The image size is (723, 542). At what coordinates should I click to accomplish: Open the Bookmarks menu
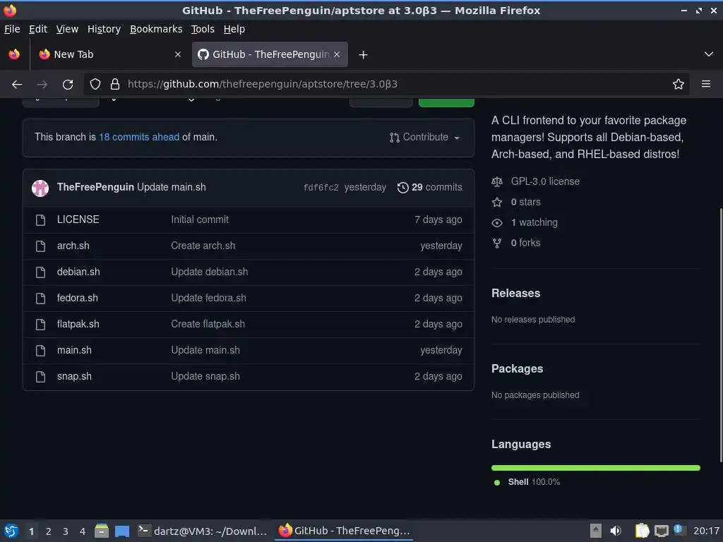[156, 29]
